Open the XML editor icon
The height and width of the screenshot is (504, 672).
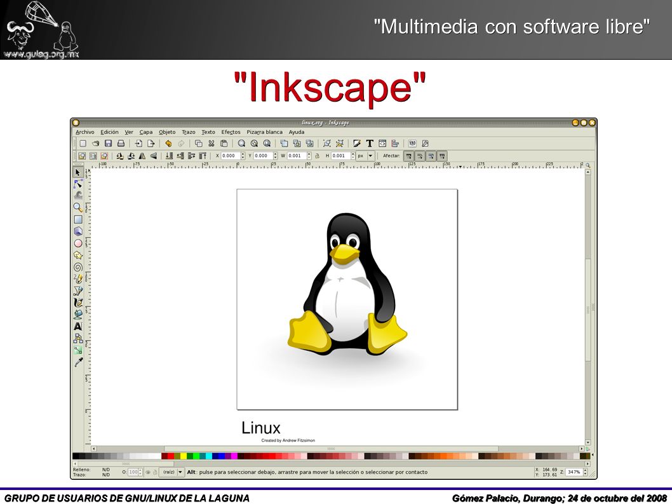pyautogui.click(x=382, y=143)
